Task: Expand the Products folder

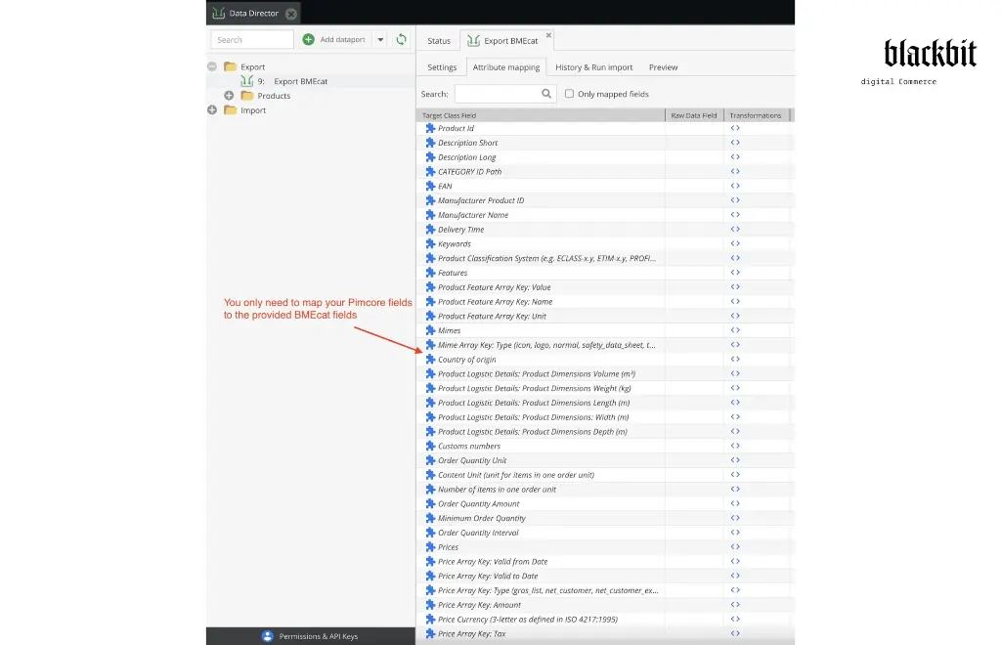Action: tap(229, 96)
